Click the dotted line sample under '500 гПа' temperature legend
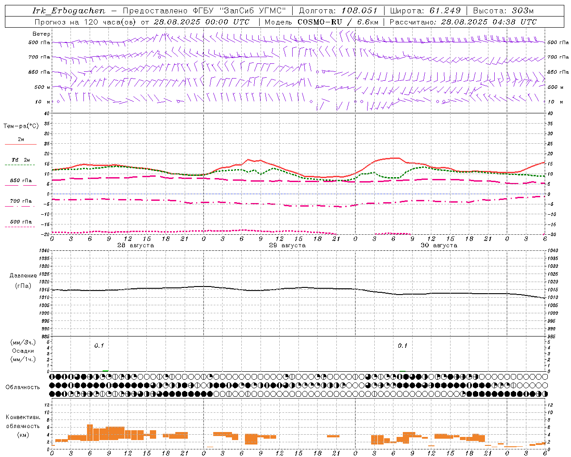 [21, 227]
